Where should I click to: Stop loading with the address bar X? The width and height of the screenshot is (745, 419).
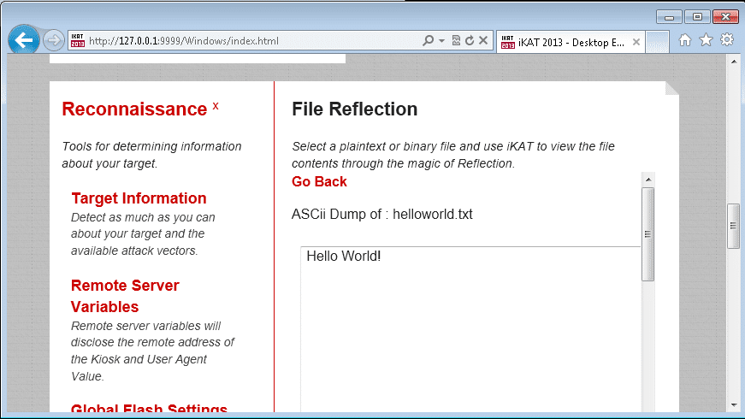(x=483, y=41)
